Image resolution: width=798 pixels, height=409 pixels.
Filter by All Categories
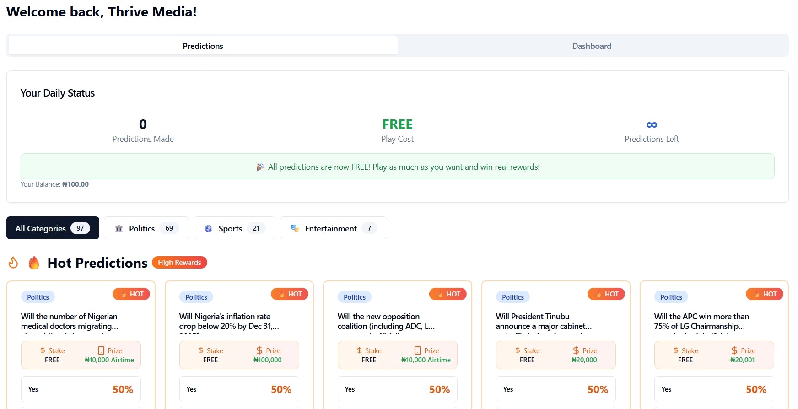pos(53,228)
